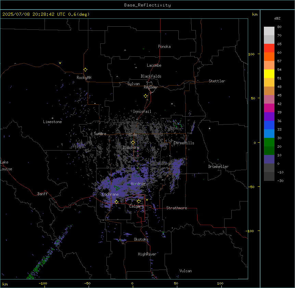Viewport: 295px width, 288px height.
Task: Click the Ponoka city label
Action: (164, 47)
